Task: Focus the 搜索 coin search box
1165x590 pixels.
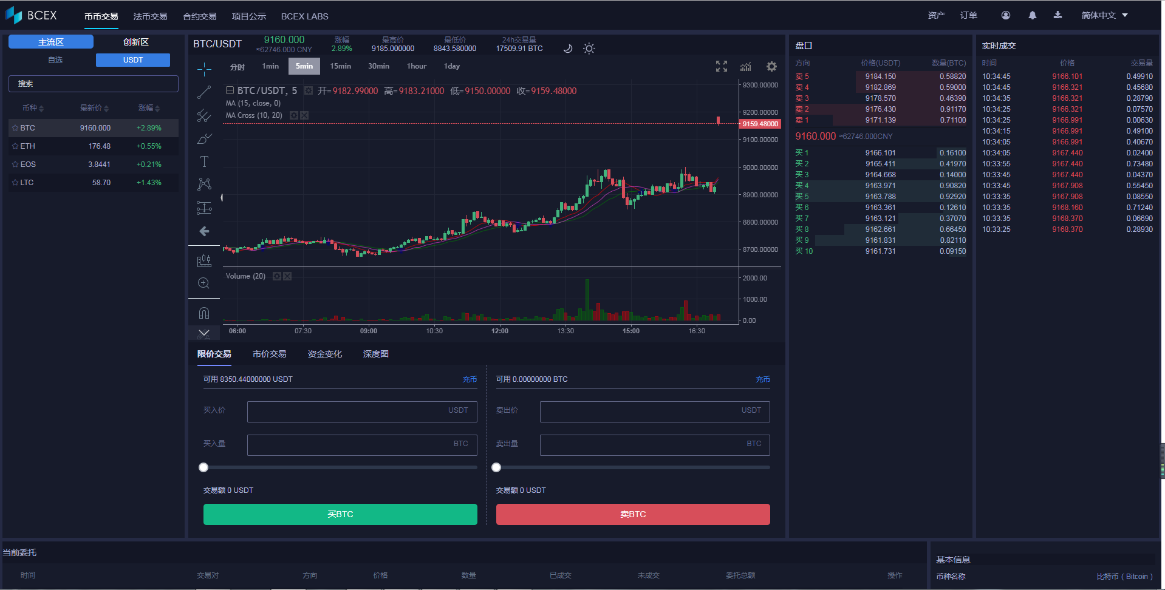Action: pyautogui.click(x=94, y=84)
